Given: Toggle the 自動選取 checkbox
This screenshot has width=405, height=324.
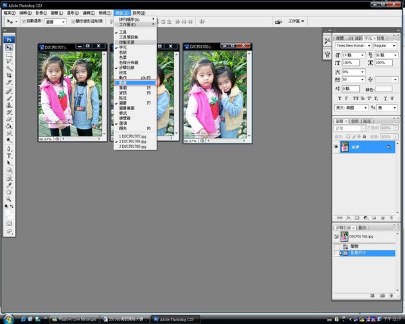Looking at the screenshot, I should click(x=24, y=21).
